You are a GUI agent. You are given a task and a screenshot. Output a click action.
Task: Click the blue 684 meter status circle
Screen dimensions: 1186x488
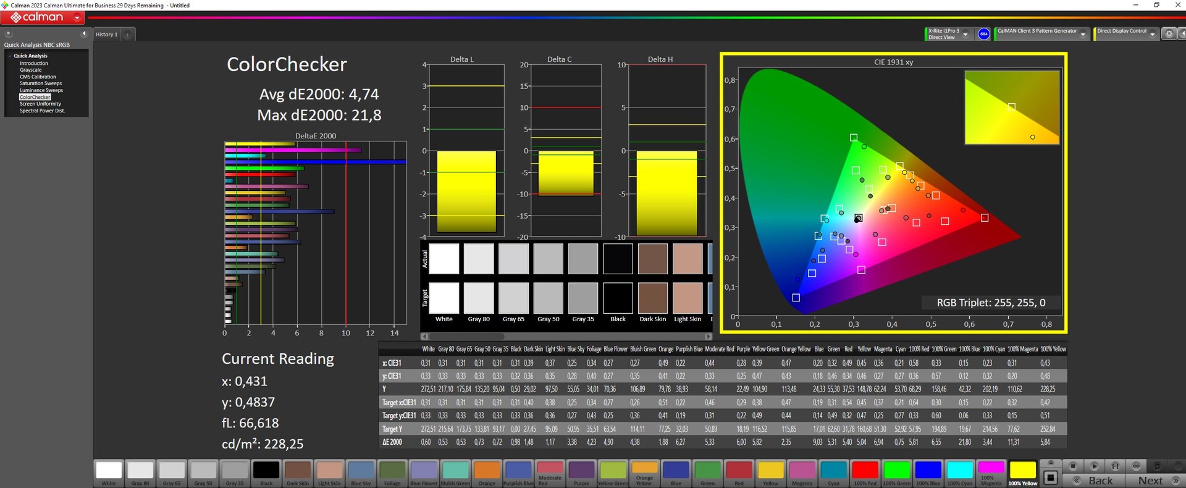point(984,34)
